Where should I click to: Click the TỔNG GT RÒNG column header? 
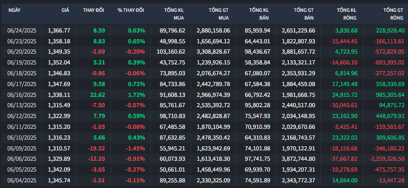(393, 14)
